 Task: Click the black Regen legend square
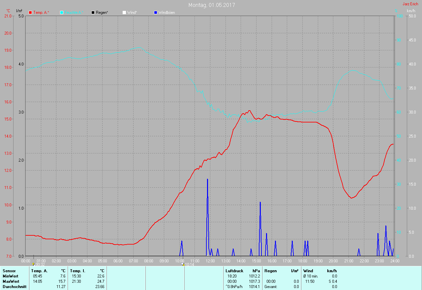point(93,13)
